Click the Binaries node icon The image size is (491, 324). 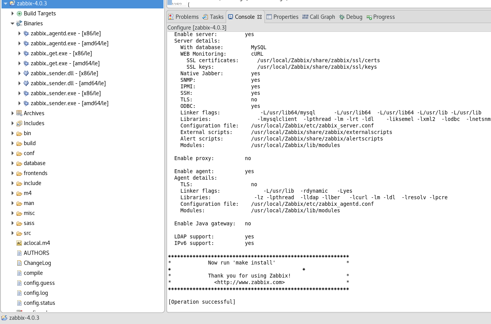[x=19, y=23]
